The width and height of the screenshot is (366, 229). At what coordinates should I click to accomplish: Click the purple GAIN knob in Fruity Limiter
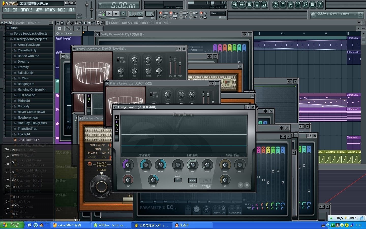tap(128, 165)
